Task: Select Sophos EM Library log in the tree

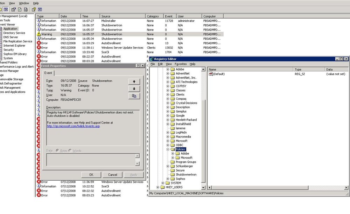Action: pyautogui.click(x=15, y=54)
